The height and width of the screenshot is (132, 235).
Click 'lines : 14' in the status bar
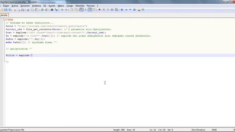tap(131, 130)
